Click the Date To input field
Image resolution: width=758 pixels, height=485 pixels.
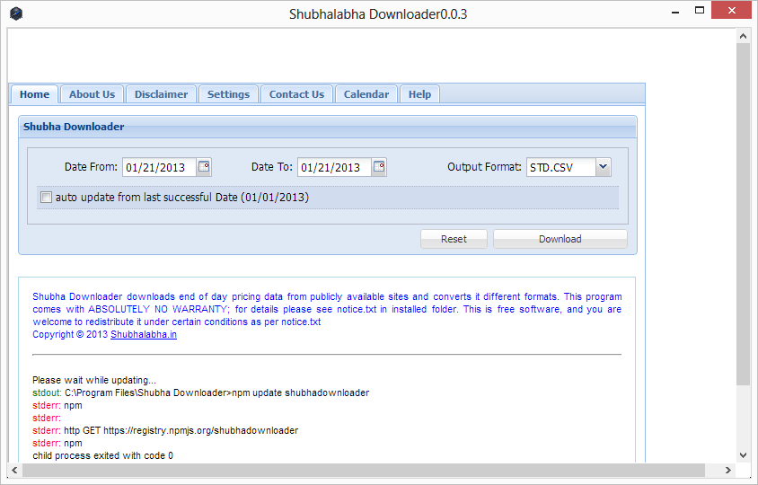point(334,167)
